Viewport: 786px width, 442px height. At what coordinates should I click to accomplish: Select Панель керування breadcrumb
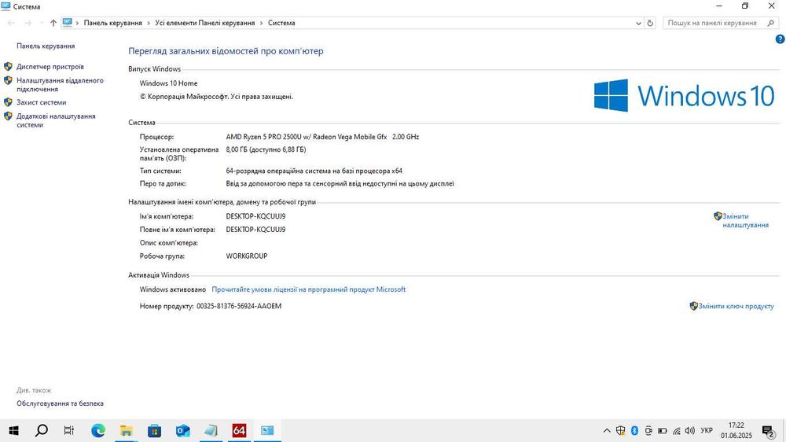click(x=112, y=23)
